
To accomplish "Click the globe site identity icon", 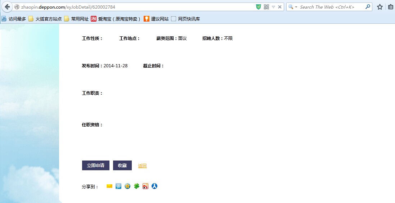I will pos(17,7).
